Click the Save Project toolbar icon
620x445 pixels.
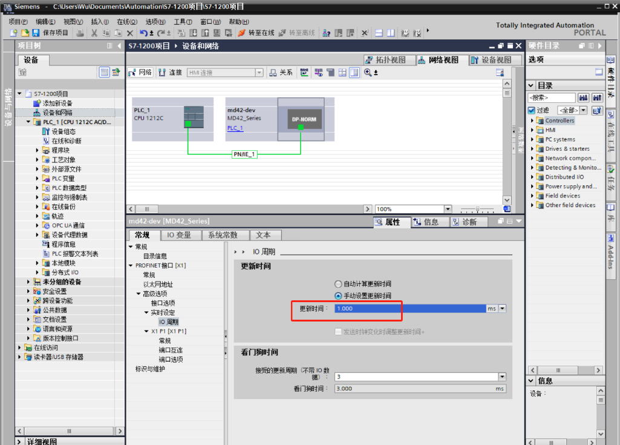click(36, 33)
